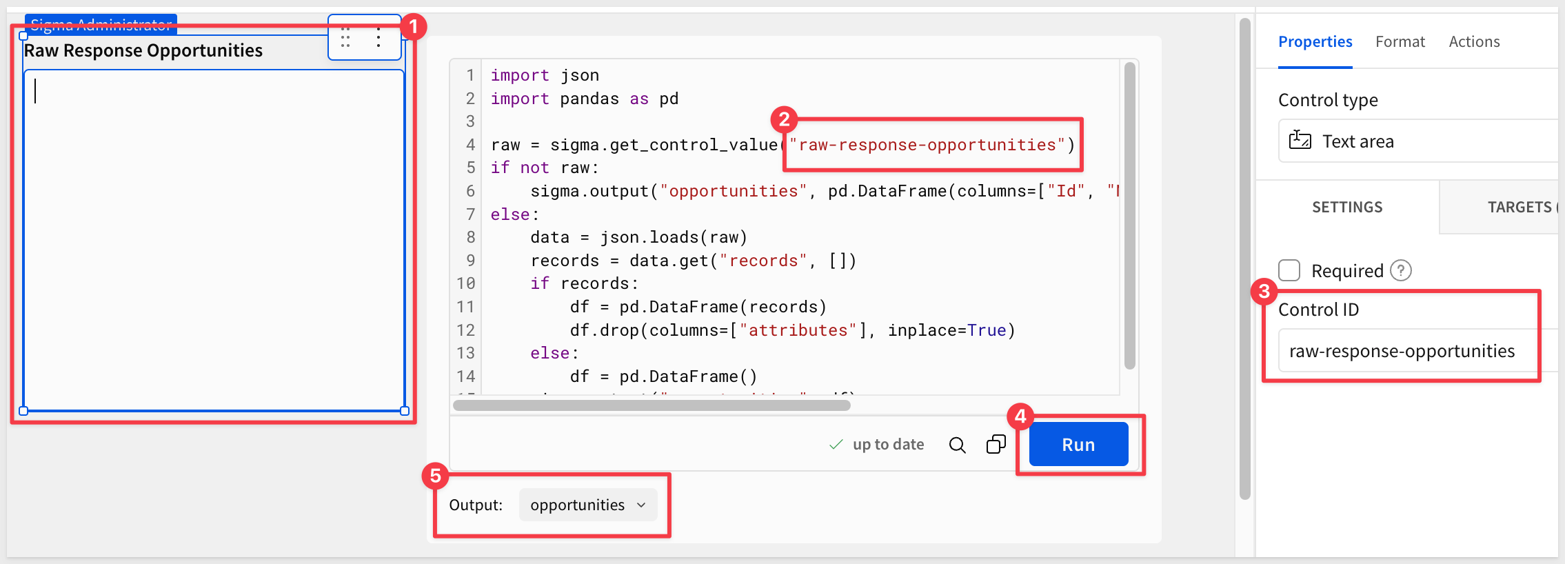The width and height of the screenshot is (1565, 564).
Task: Click the drag handle dots icon
Action: (345, 37)
